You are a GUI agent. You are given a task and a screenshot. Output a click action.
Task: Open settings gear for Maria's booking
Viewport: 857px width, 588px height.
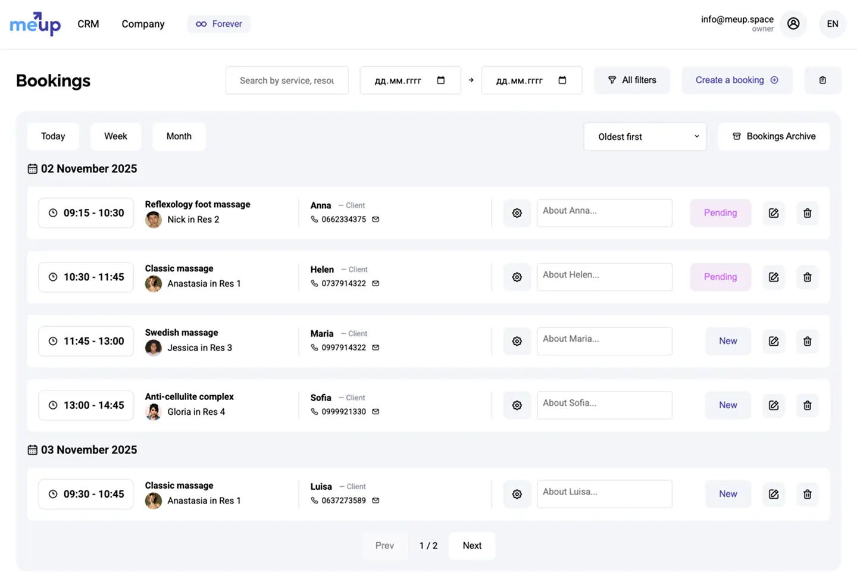click(517, 342)
